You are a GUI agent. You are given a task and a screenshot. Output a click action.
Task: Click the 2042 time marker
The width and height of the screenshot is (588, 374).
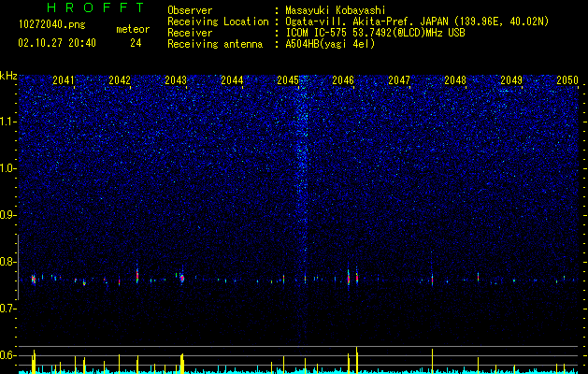120,80
